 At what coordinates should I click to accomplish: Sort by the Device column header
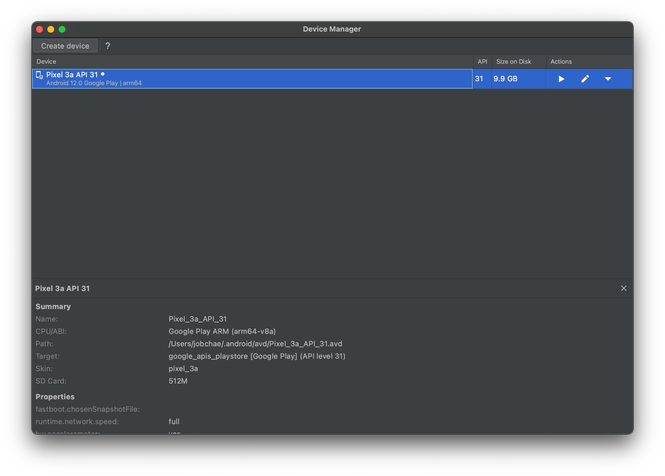point(46,61)
